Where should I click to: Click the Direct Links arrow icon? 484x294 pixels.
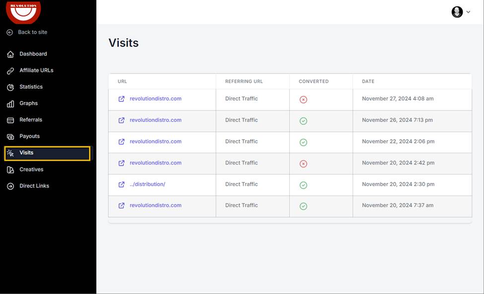10,186
